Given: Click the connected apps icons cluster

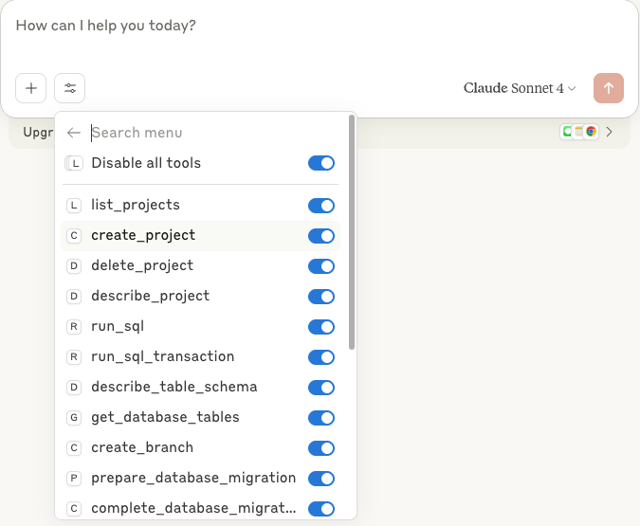Looking at the screenshot, I should (x=578, y=132).
